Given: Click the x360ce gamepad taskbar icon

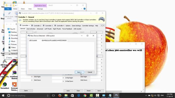Looking at the screenshot, I should (116, 96).
